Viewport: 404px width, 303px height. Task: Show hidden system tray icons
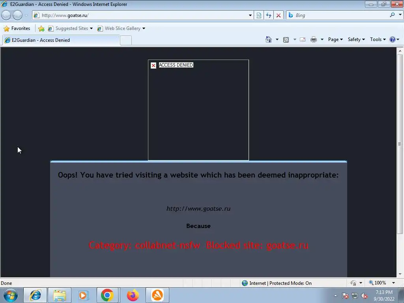[x=335, y=296]
